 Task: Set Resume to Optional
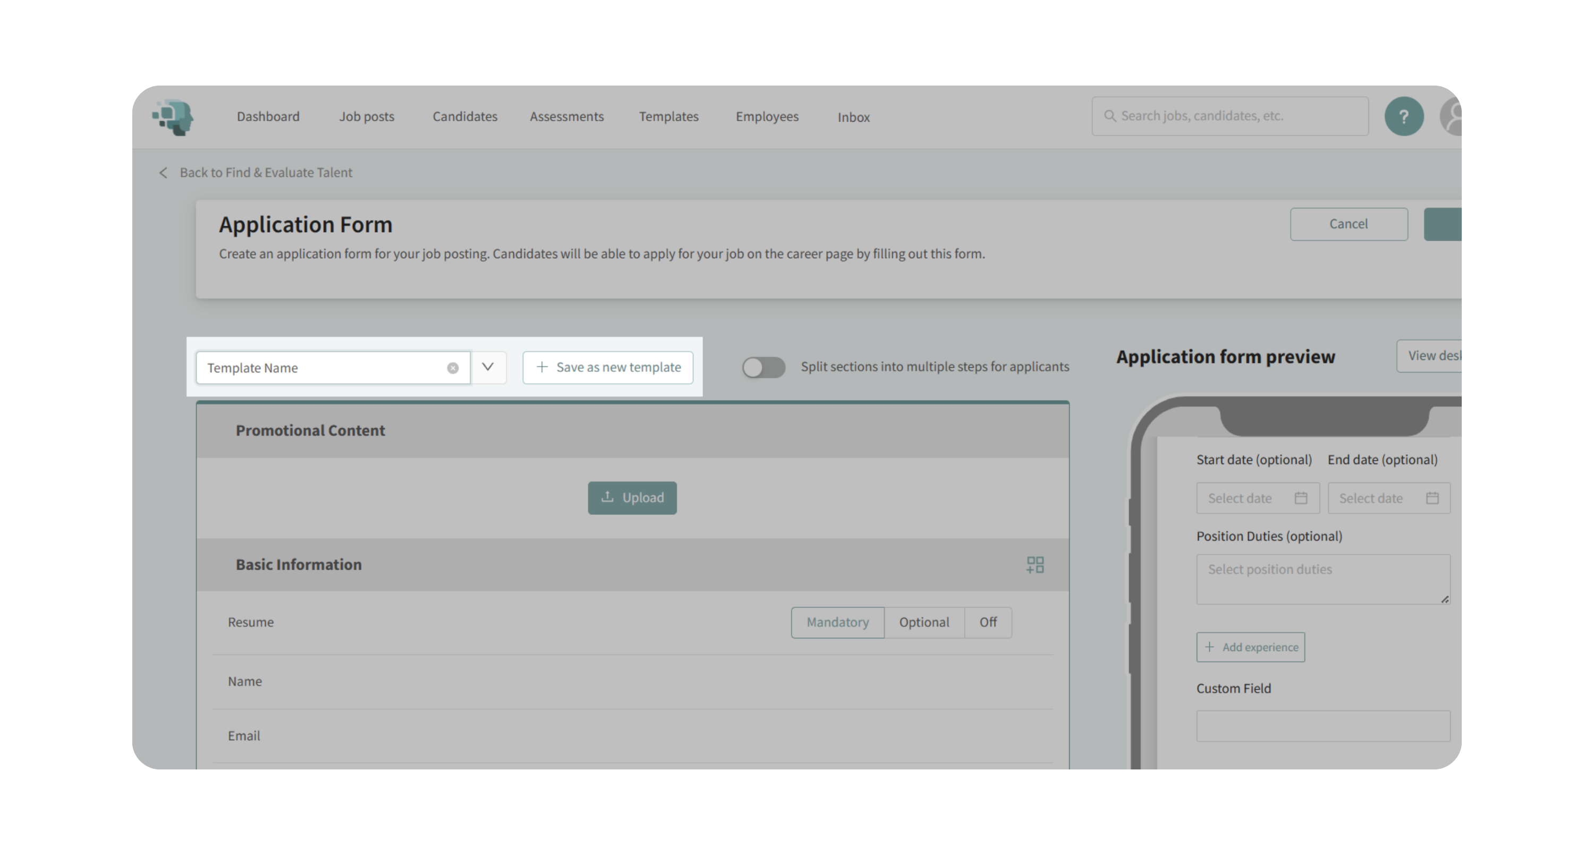[923, 622]
